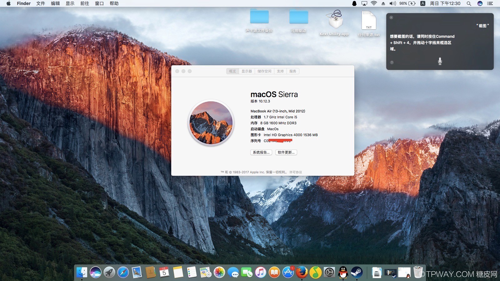Open Calendar icon showing 5 in Dock
Viewport: 500px width, 281px height.
tap(164, 272)
